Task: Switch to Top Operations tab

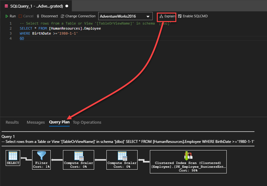Action: pos(87,122)
